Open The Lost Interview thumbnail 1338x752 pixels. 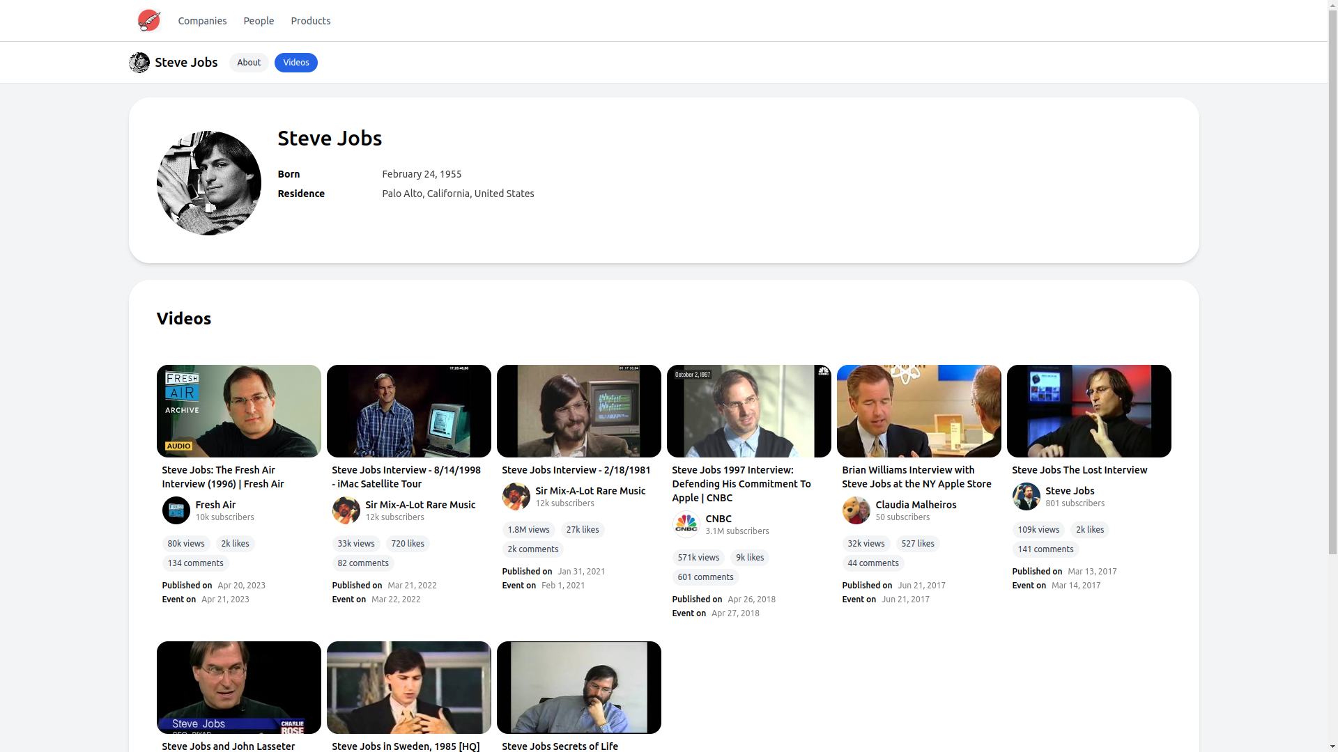[x=1089, y=411]
